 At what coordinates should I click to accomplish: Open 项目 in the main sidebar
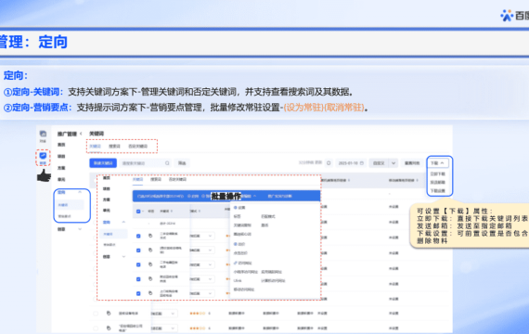tap(61, 156)
